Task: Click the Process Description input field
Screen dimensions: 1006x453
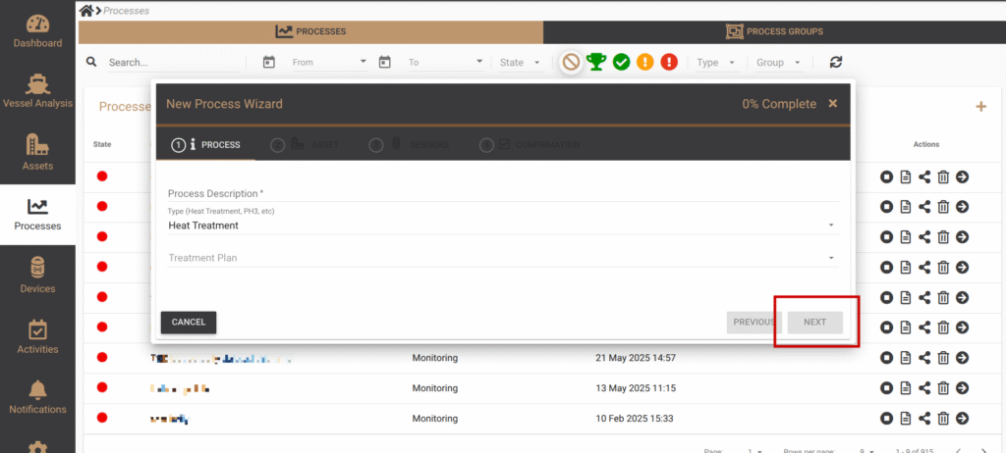Action: click(x=501, y=193)
